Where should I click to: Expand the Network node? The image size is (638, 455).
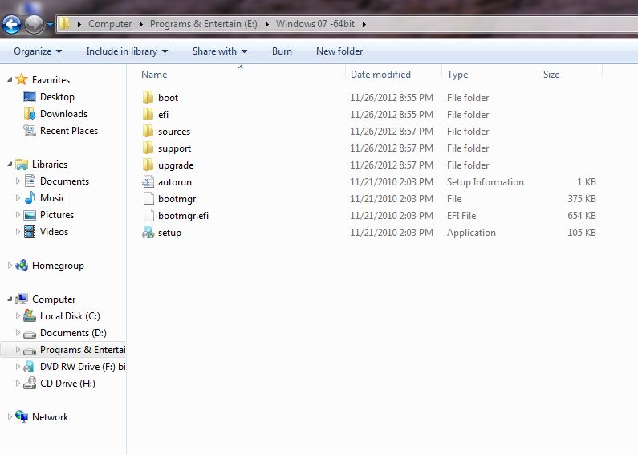(10, 416)
